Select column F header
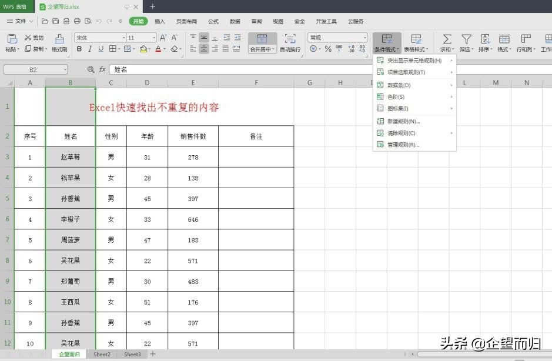Screen dimensions: 552x361 [256, 83]
